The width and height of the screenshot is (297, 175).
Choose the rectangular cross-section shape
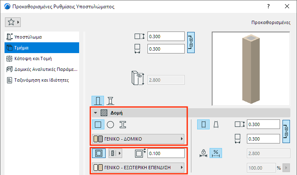click(98, 124)
